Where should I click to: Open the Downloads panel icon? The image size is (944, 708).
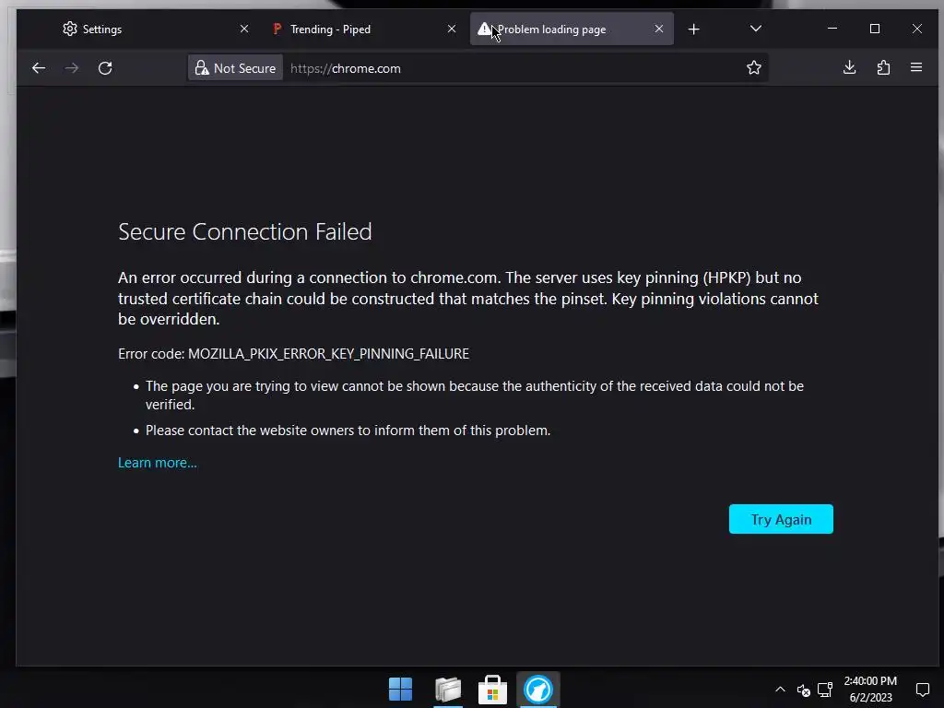[x=850, y=68]
